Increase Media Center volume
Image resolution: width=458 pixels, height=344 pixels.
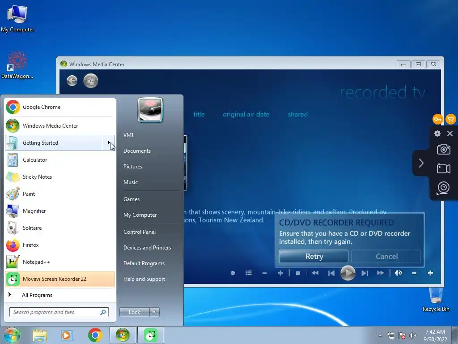click(x=430, y=273)
